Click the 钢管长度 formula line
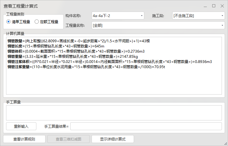The width and height of the screenshot is (228, 146). pyautogui.click(x=56, y=46)
